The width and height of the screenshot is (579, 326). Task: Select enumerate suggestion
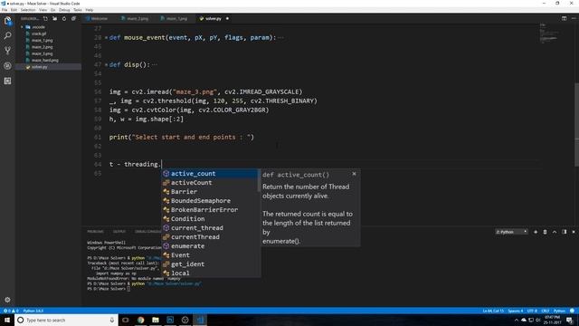coord(210,245)
